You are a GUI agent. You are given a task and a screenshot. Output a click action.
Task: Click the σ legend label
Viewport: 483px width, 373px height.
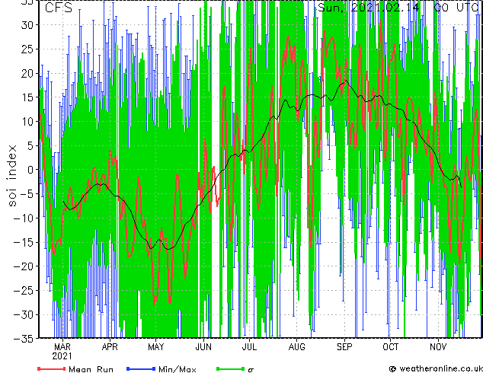tap(251, 369)
